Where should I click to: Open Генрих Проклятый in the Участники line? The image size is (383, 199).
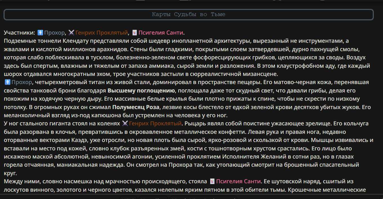pos(102,33)
